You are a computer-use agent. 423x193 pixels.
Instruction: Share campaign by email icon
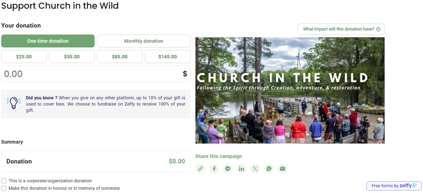282,168
